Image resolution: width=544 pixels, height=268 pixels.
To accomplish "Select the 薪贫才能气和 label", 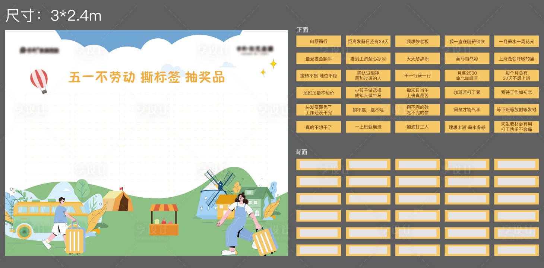I will pyautogui.click(x=467, y=110).
